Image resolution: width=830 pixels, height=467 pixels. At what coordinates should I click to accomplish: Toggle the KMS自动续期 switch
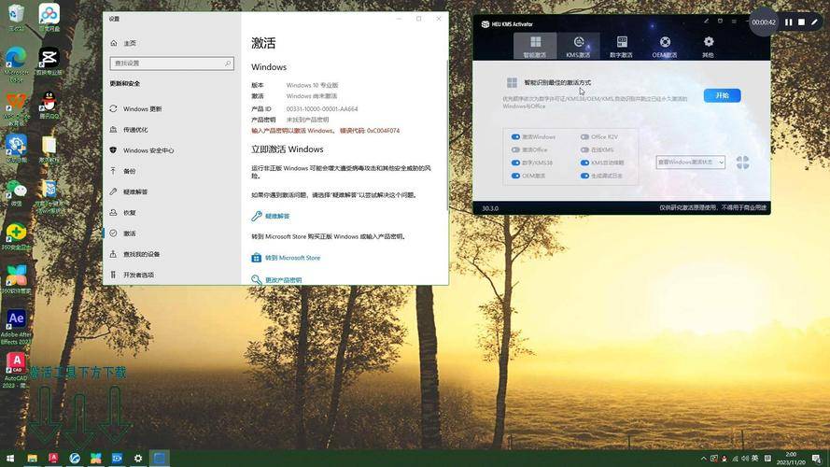pos(584,163)
